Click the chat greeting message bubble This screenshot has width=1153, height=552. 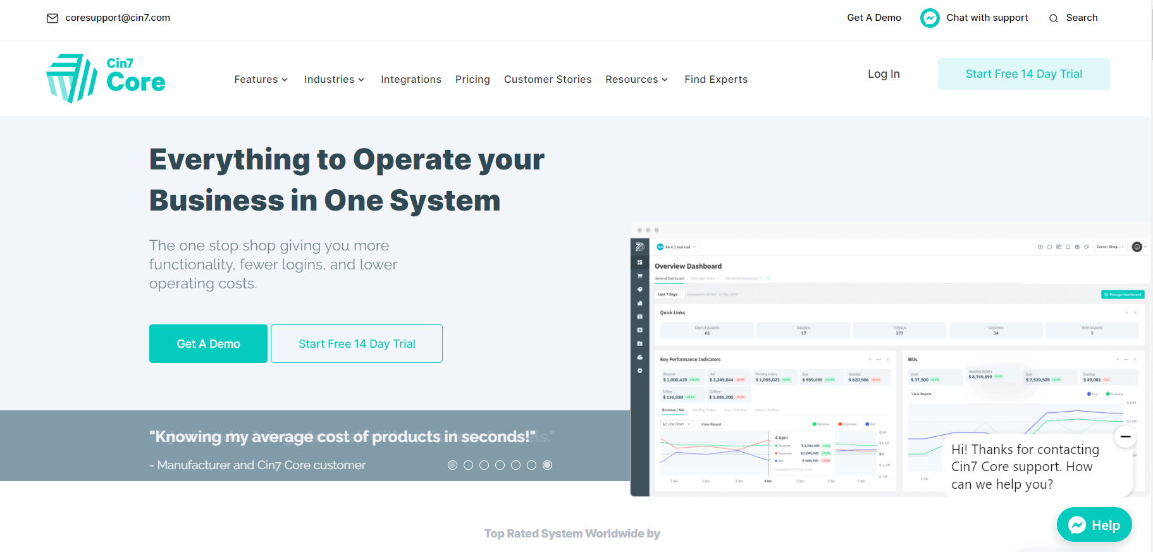click(x=1036, y=467)
